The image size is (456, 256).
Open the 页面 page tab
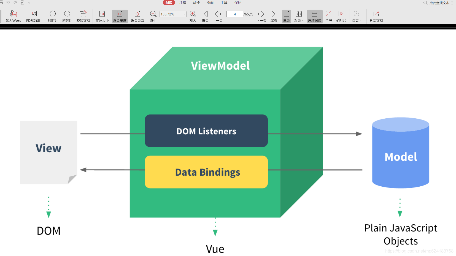pos(210,3)
